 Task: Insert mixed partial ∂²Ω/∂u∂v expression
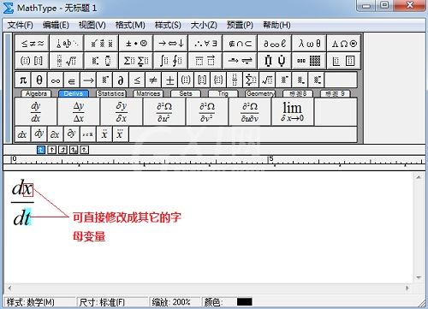pos(250,111)
